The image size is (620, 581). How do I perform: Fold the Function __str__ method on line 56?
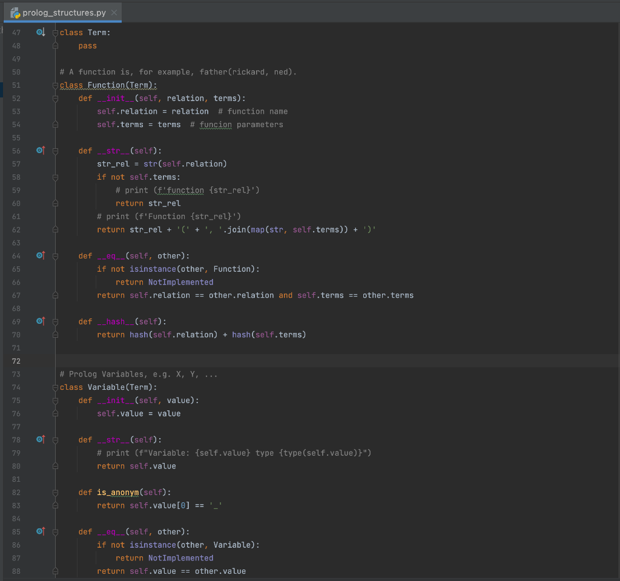[x=55, y=151]
